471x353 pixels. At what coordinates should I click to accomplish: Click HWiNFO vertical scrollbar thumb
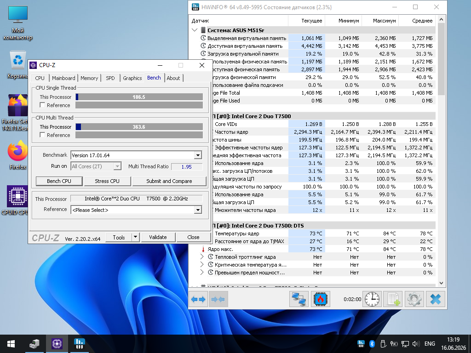(441, 59)
